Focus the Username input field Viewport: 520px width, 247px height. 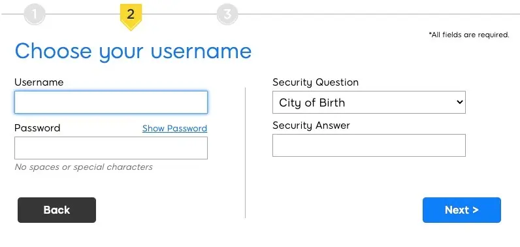[x=111, y=103]
